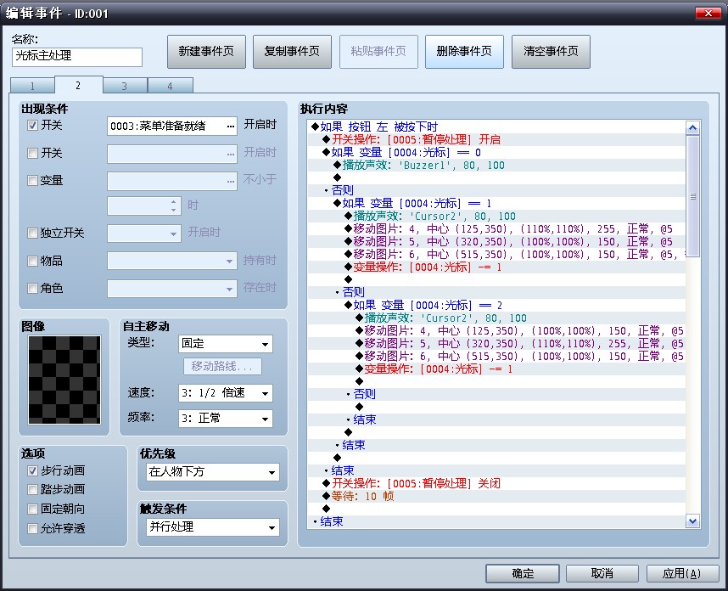Cancel editing with the 取消 button
The height and width of the screenshot is (591, 728).
[x=602, y=573]
